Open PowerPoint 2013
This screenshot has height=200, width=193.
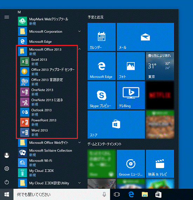point(48,122)
